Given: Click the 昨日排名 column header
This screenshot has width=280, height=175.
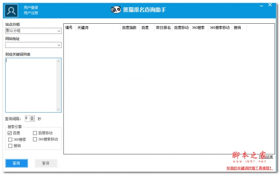Looking at the screenshot, I should (163, 27).
